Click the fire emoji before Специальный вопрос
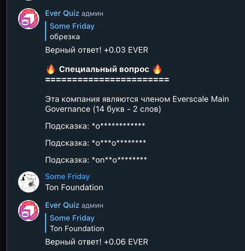This screenshot has width=245, height=251. point(51,69)
